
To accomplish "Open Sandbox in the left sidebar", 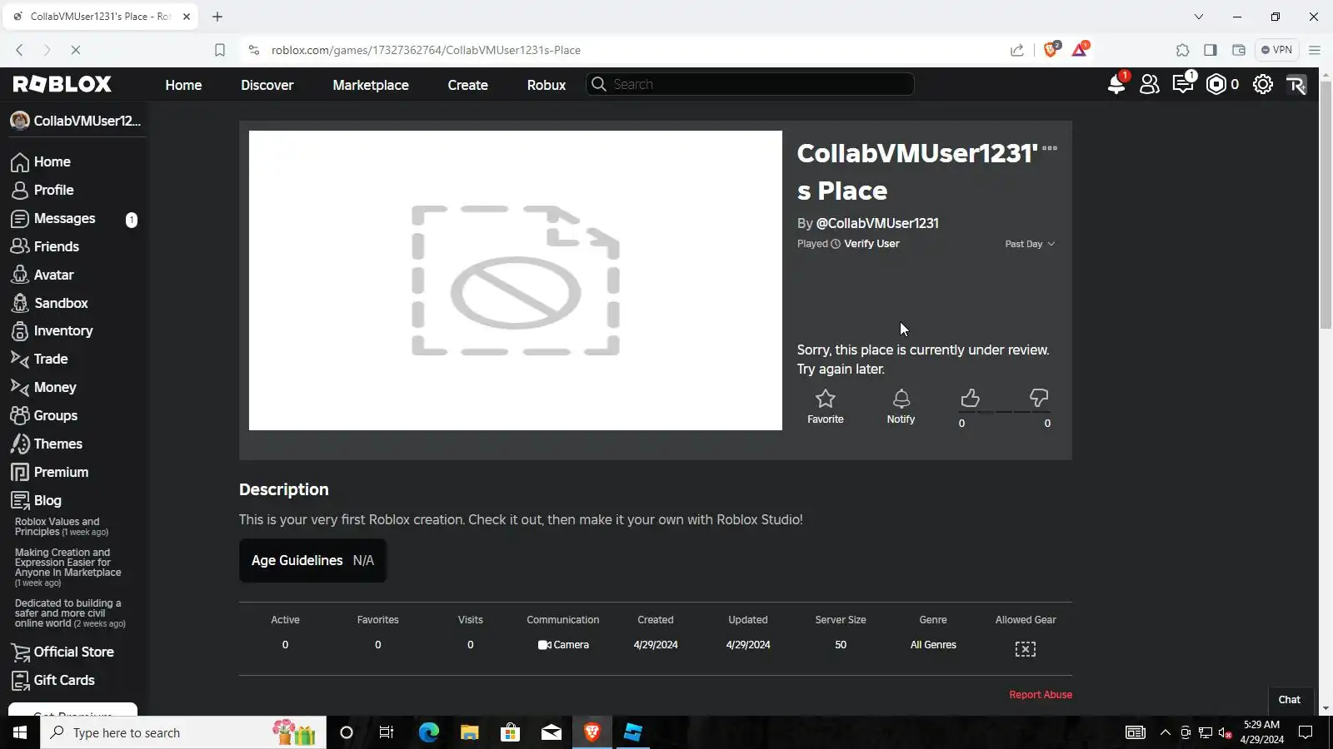I will (61, 303).
